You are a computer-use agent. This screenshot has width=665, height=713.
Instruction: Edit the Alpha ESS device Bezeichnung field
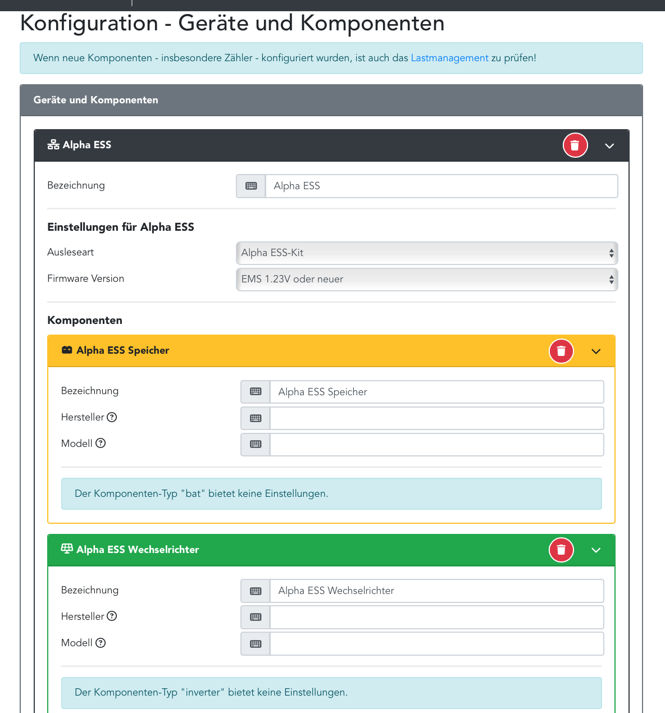pos(441,186)
